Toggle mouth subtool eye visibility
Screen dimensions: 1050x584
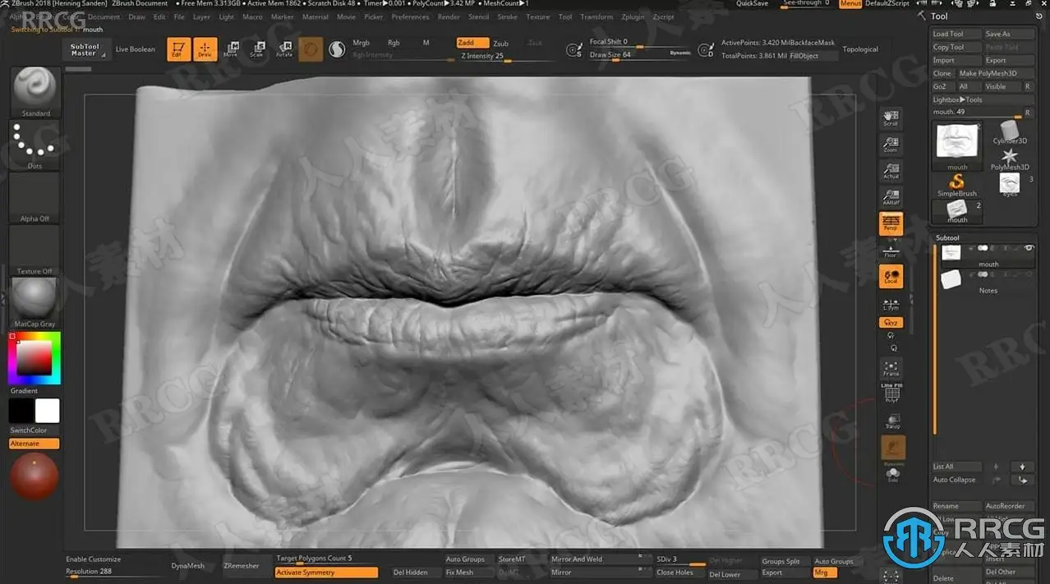[x=1028, y=248]
